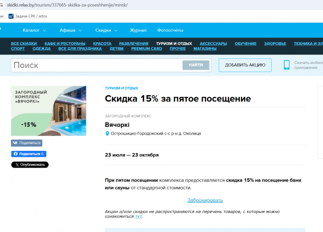Viewport: 323px width, 232px height.
Task: Click the 23 июля — 23 октября dates
Action: click(132, 155)
